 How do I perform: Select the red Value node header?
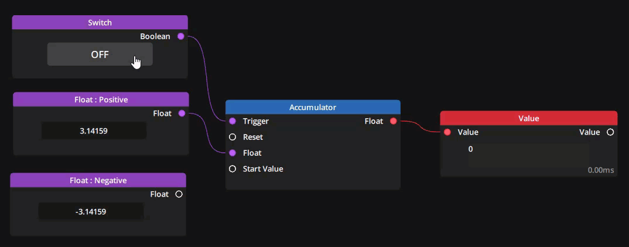pyautogui.click(x=528, y=118)
